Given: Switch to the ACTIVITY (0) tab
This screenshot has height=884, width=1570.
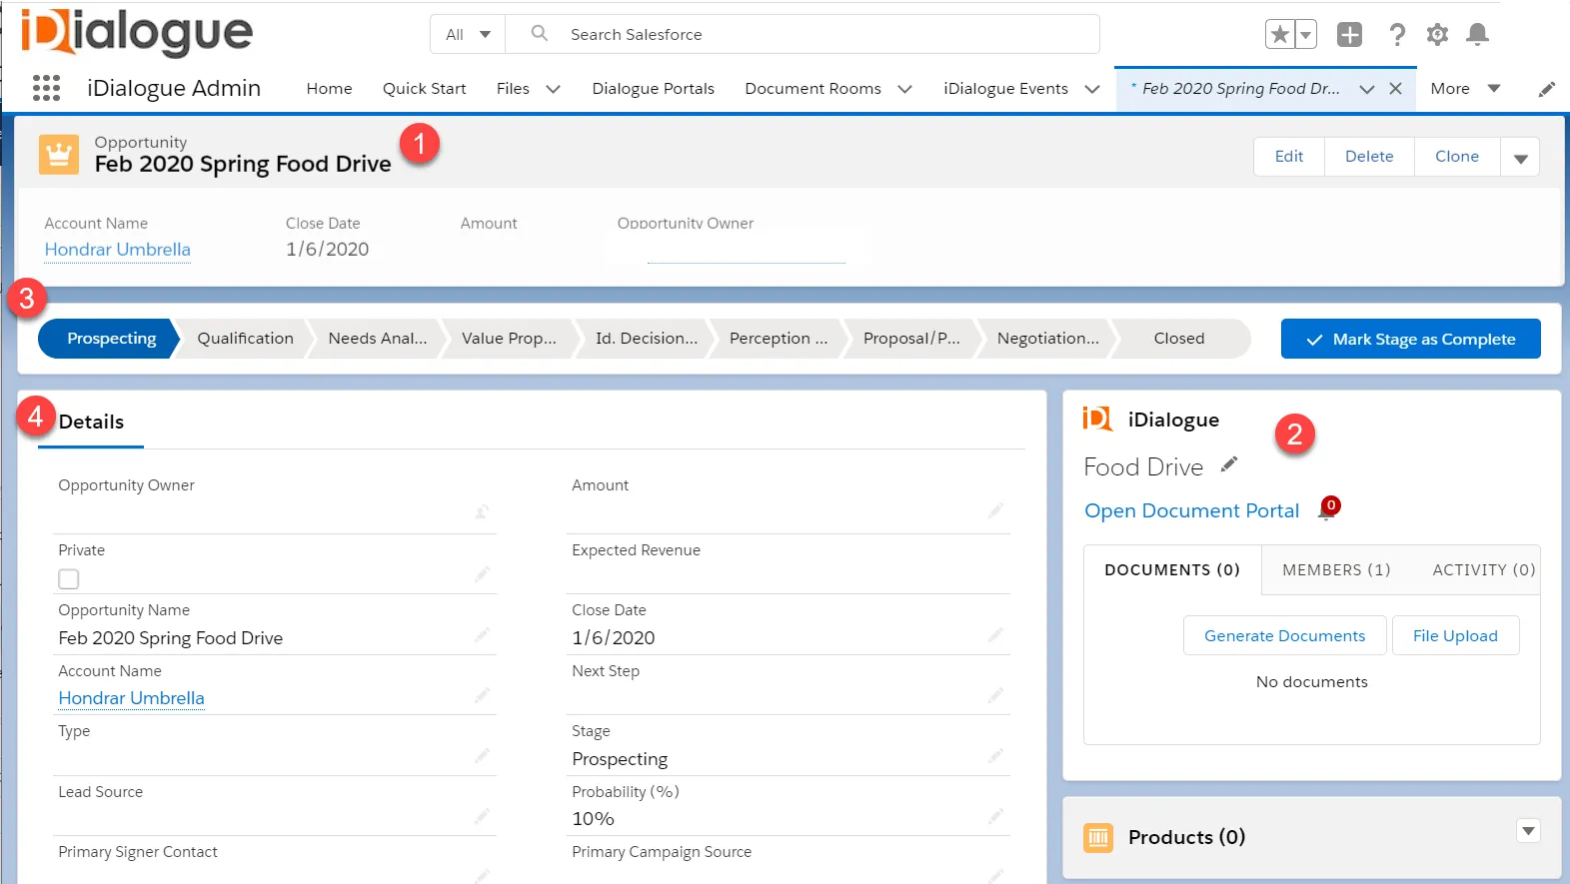Looking at the screenshot, I should pos(1483,569).
